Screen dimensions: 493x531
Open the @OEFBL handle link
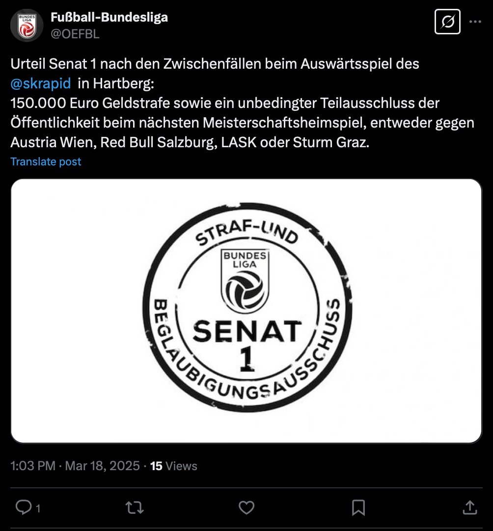[75, 34]
